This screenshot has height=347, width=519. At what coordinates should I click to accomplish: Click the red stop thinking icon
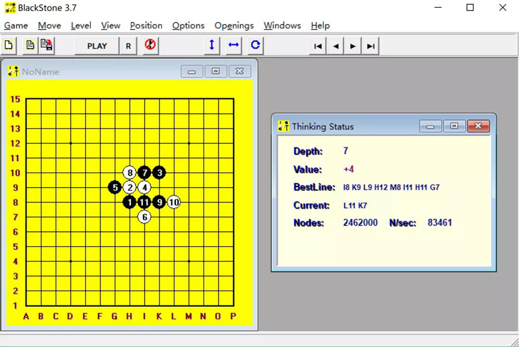point(151,45)
